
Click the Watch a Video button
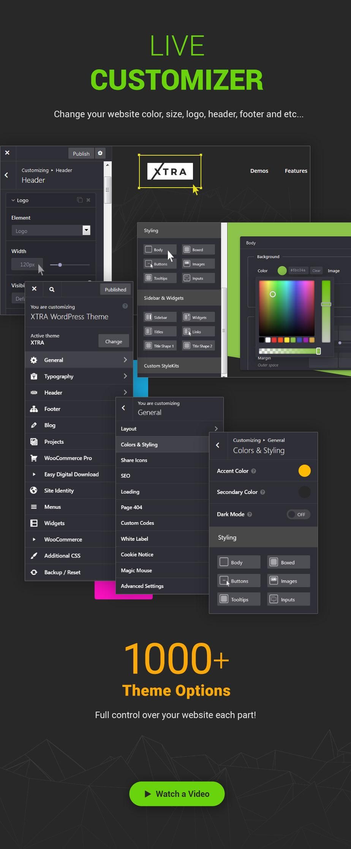coord(177,794)
